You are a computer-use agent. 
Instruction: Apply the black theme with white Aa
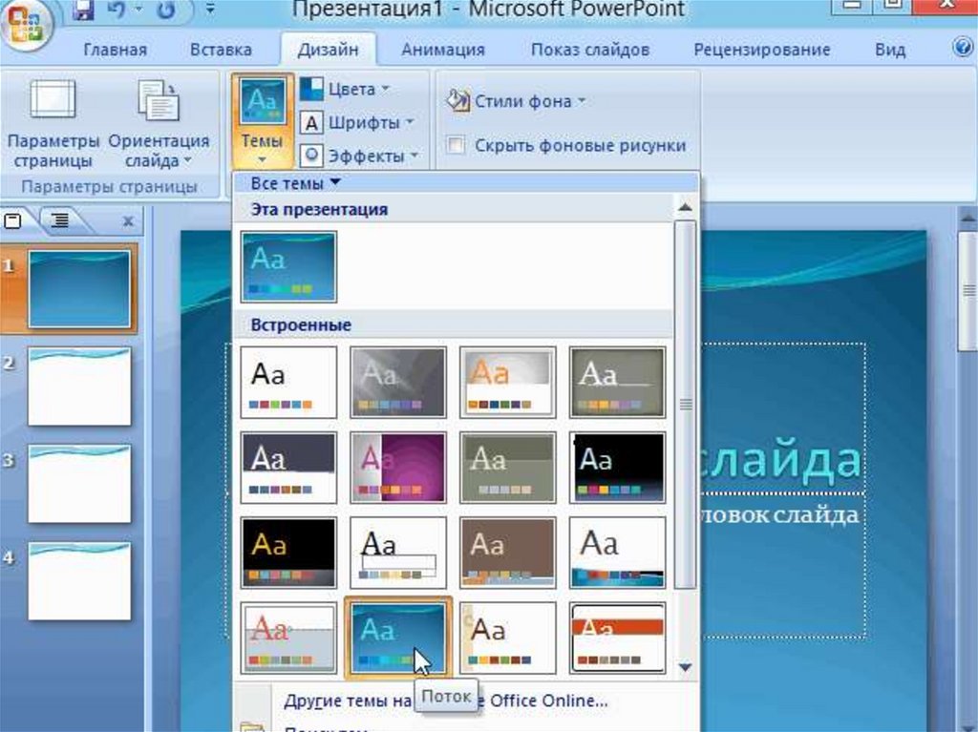(x=618, y=467)
